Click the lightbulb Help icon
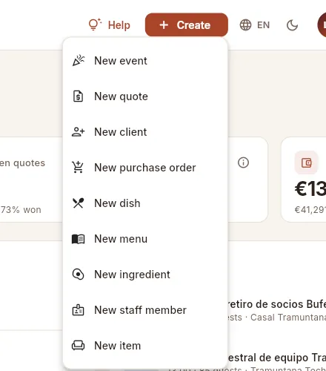The height and width of the screenshot is (371, 326). point(95,24)
